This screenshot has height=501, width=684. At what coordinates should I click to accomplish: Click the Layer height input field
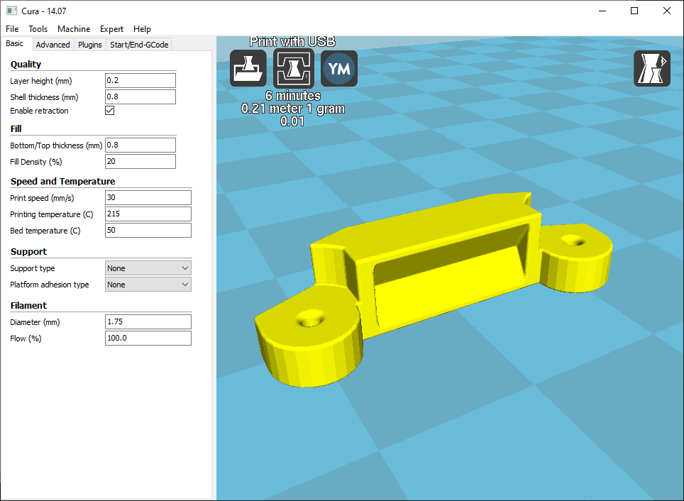[x=140, y=80]
